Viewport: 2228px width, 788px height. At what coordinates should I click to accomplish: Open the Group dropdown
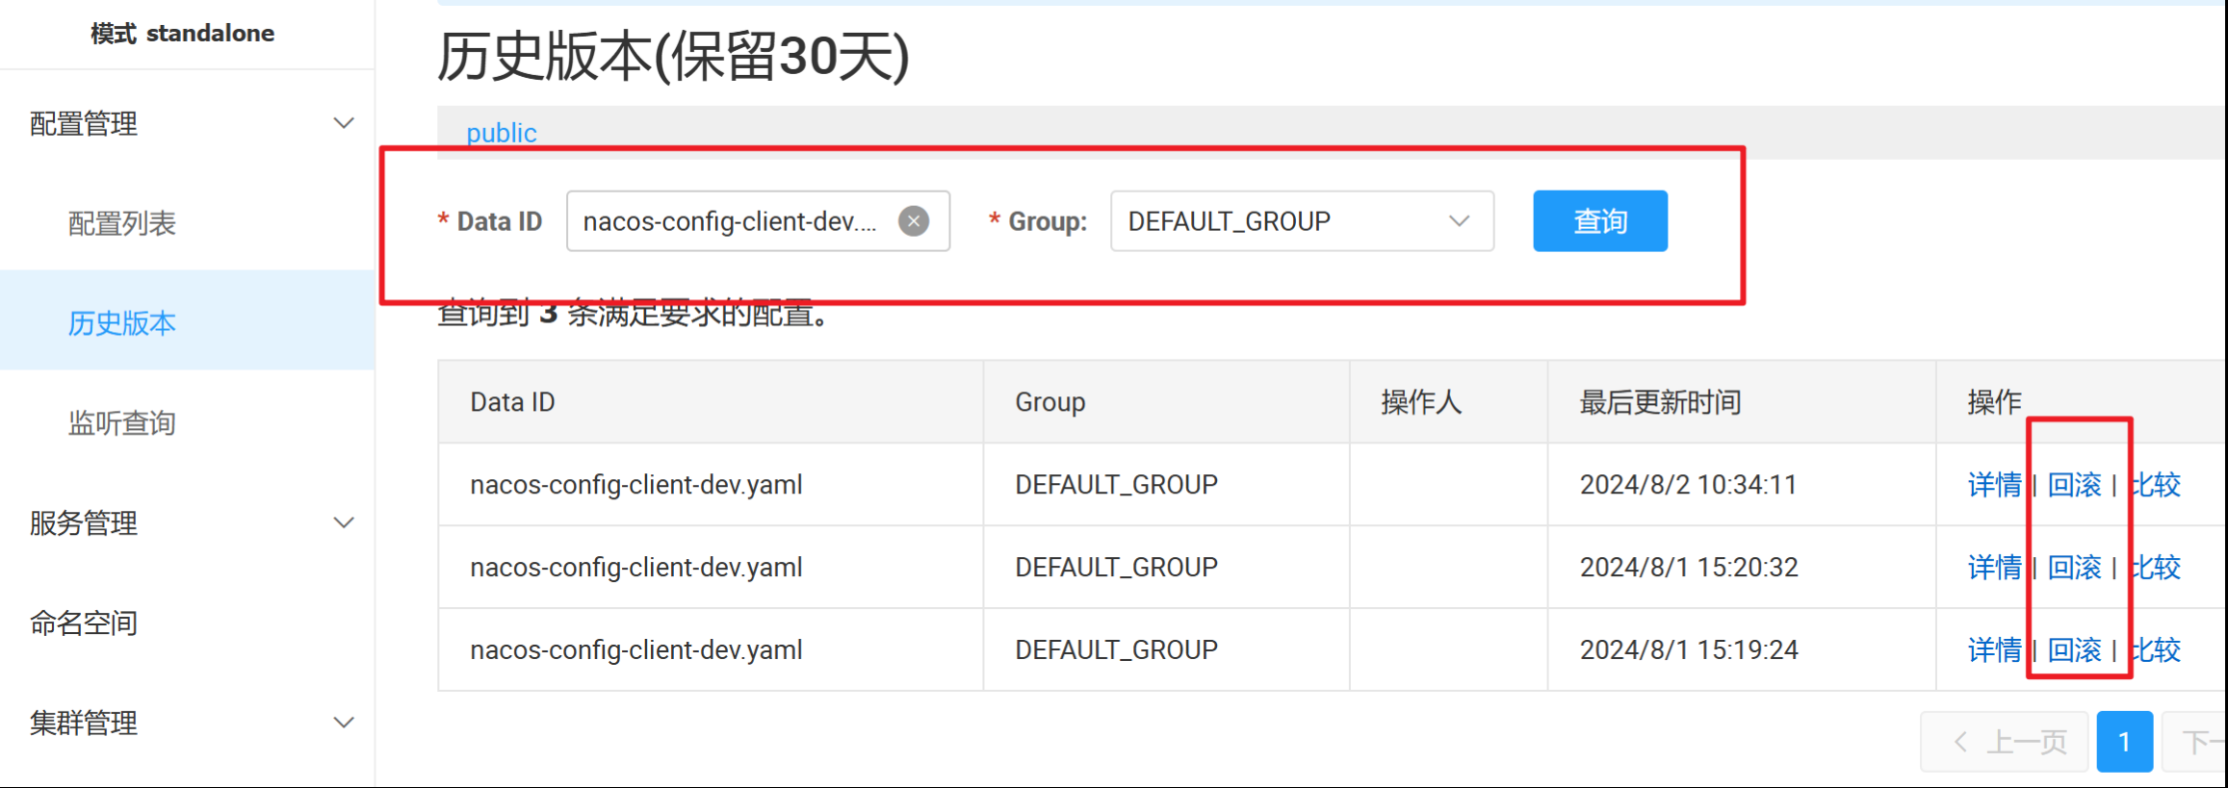[1301, 221]
